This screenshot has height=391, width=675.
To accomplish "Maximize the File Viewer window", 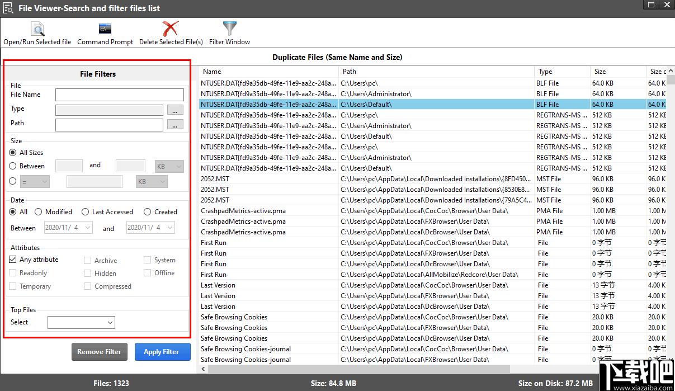I will coord(651,4).
